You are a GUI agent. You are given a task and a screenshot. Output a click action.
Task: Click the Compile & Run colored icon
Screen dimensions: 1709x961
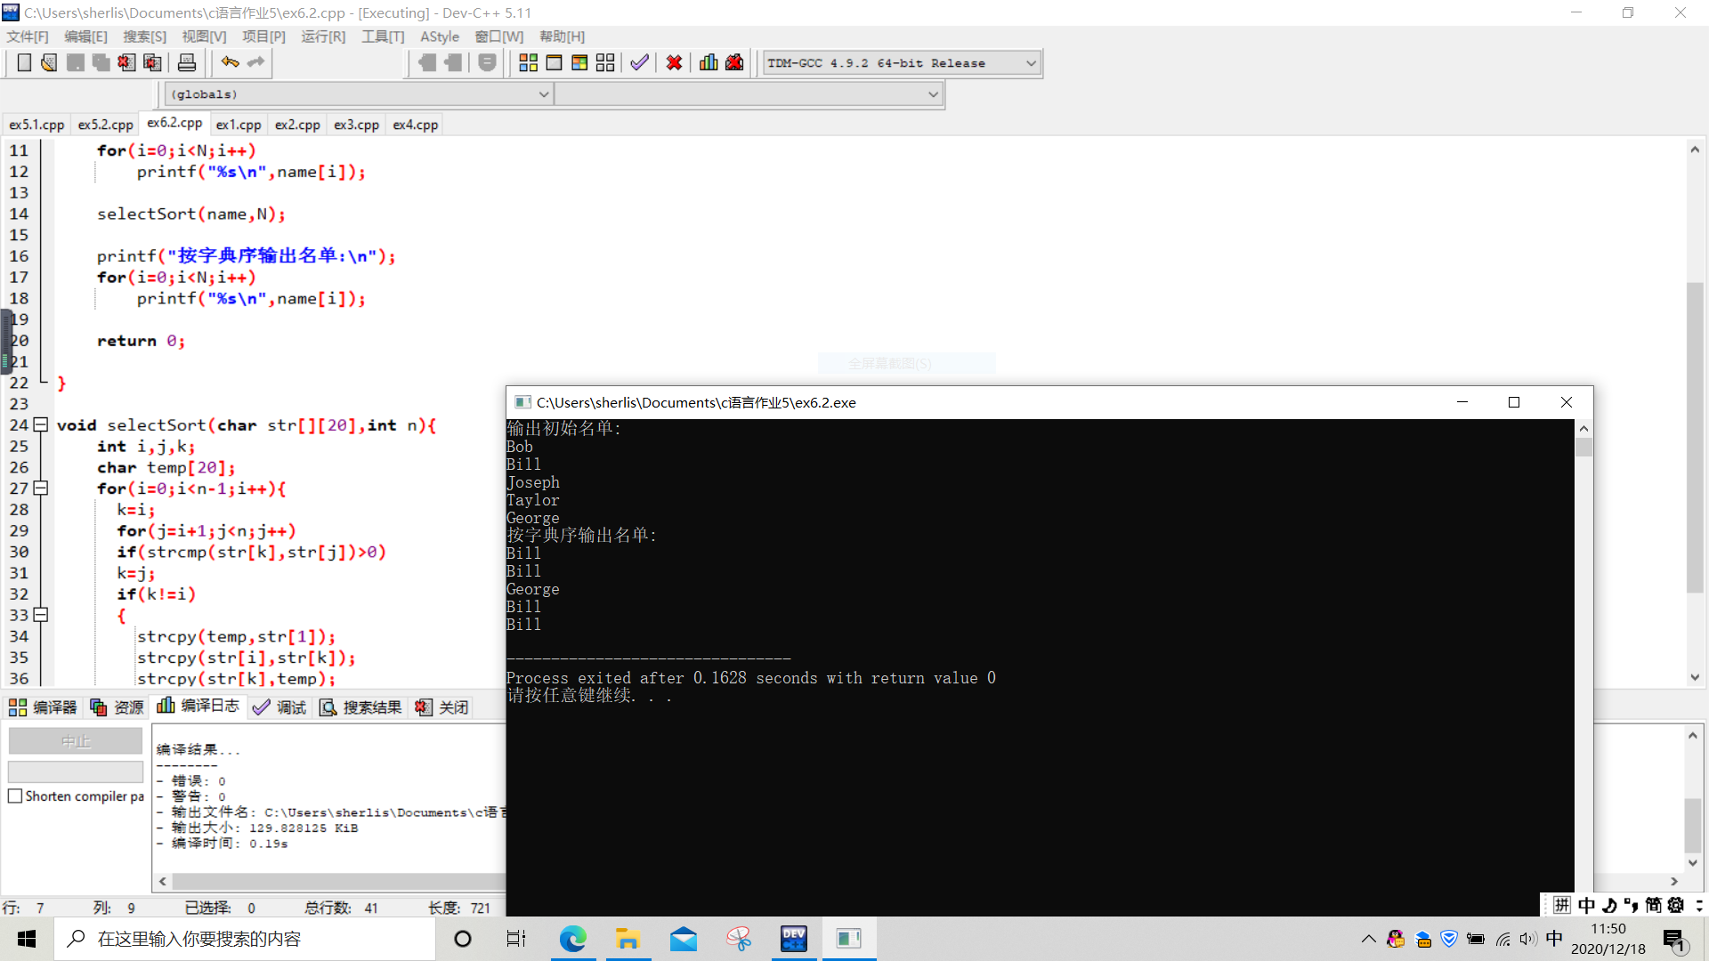pyautogui.click(x=579, y=63)
